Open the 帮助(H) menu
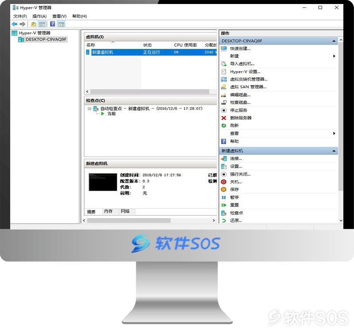Viewport: 354px width, 331px height. click(x=80, y=16)
